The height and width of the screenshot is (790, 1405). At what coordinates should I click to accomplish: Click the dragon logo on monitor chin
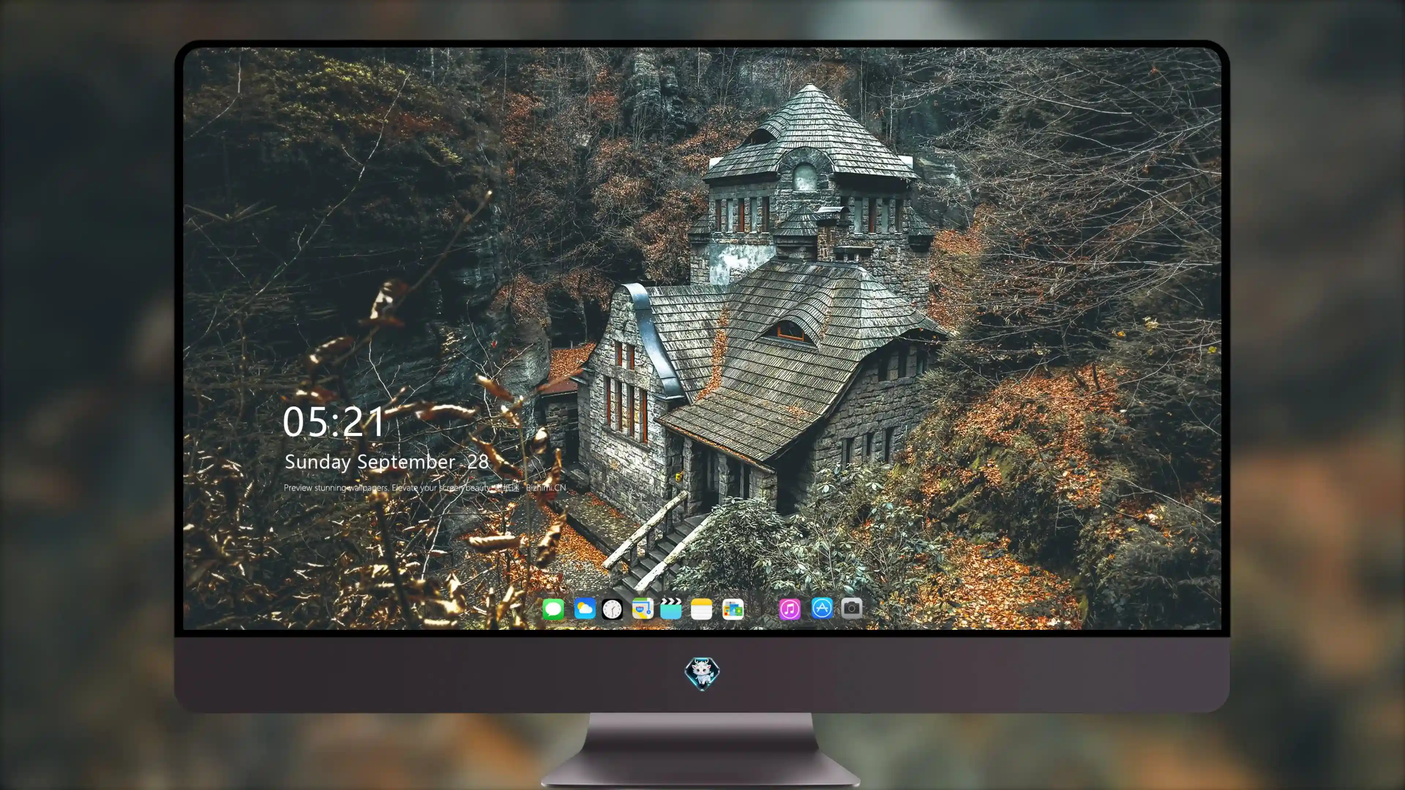(702, 674)
